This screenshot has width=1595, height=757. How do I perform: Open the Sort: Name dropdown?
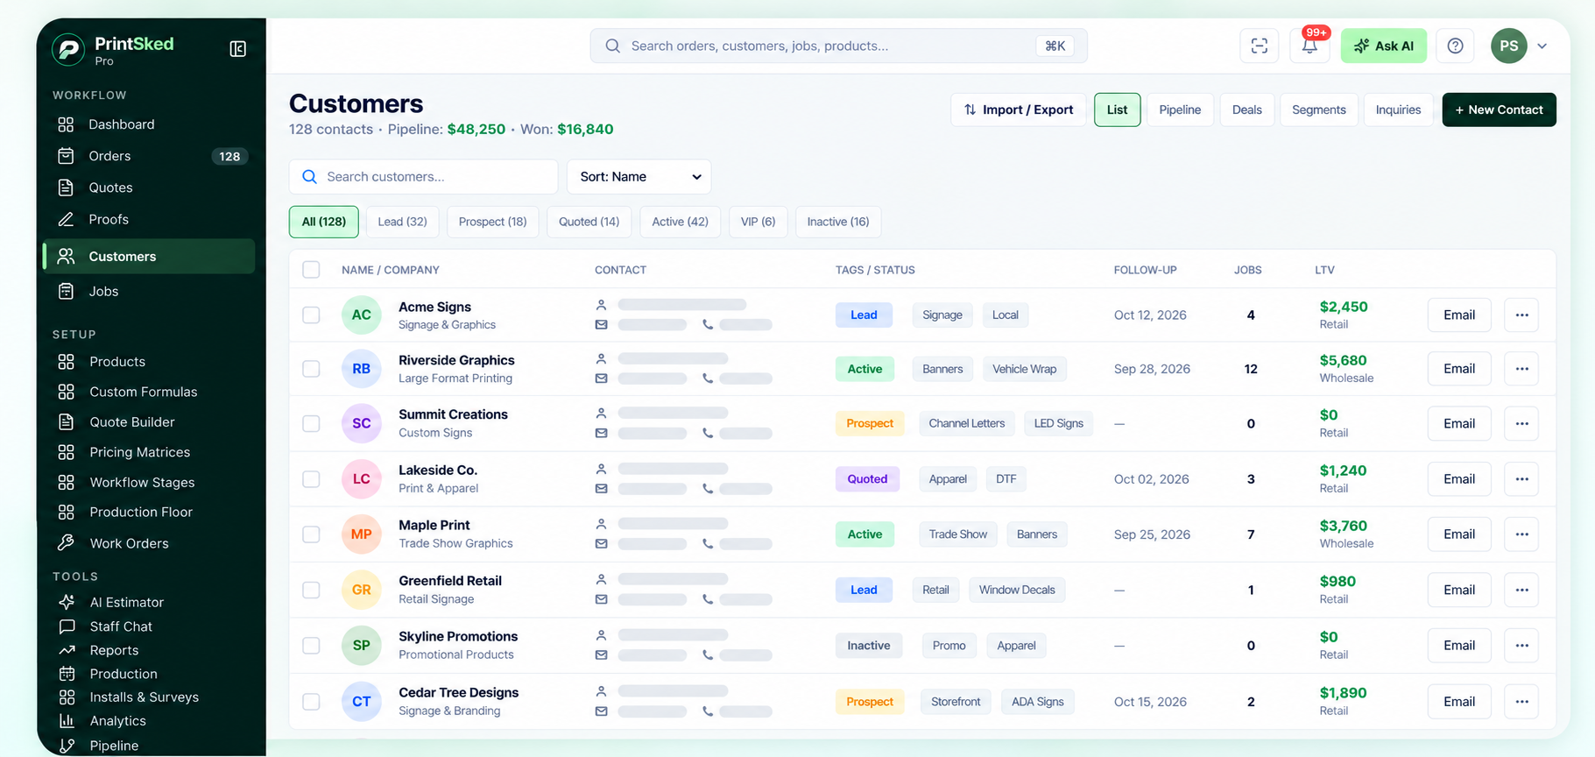click(639, 177)
